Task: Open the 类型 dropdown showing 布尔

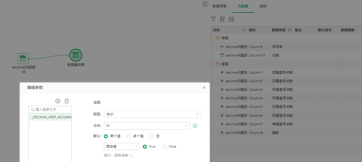Action: [x=152, y=114]
